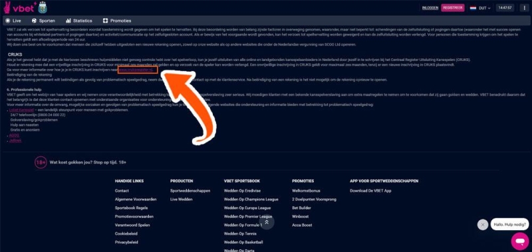532x252 pixels.
Task: Click the Dutch flag icon
Action: (x=473, y=8)
